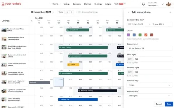Image resolution: width=174 pixels, height=108 pixels.
Task: Select the green colour swatch
Action: click(140, 35)
